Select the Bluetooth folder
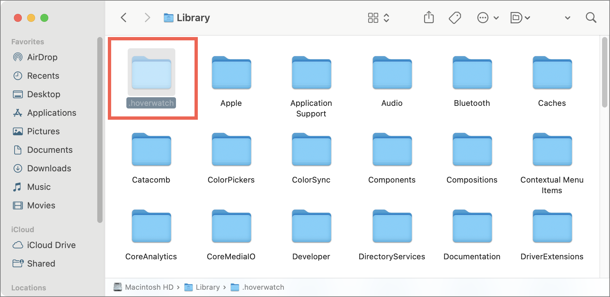Screen dimensions: 610x297 (472, 81)
